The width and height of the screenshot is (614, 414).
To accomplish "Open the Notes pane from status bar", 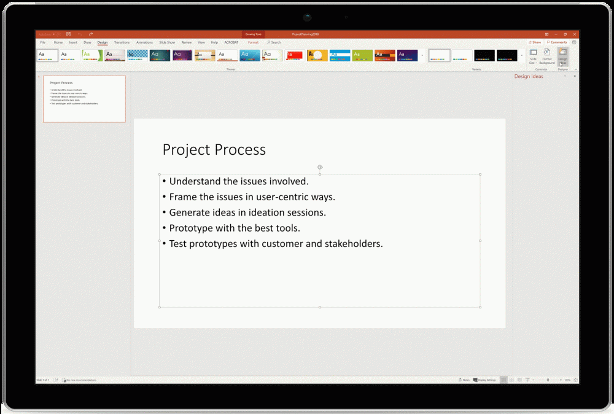I will (464, 380).
